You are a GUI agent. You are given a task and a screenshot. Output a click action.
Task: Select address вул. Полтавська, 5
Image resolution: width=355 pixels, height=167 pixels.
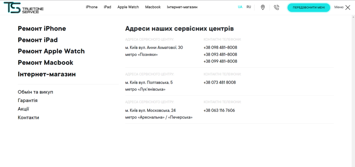tap(149, 82)
